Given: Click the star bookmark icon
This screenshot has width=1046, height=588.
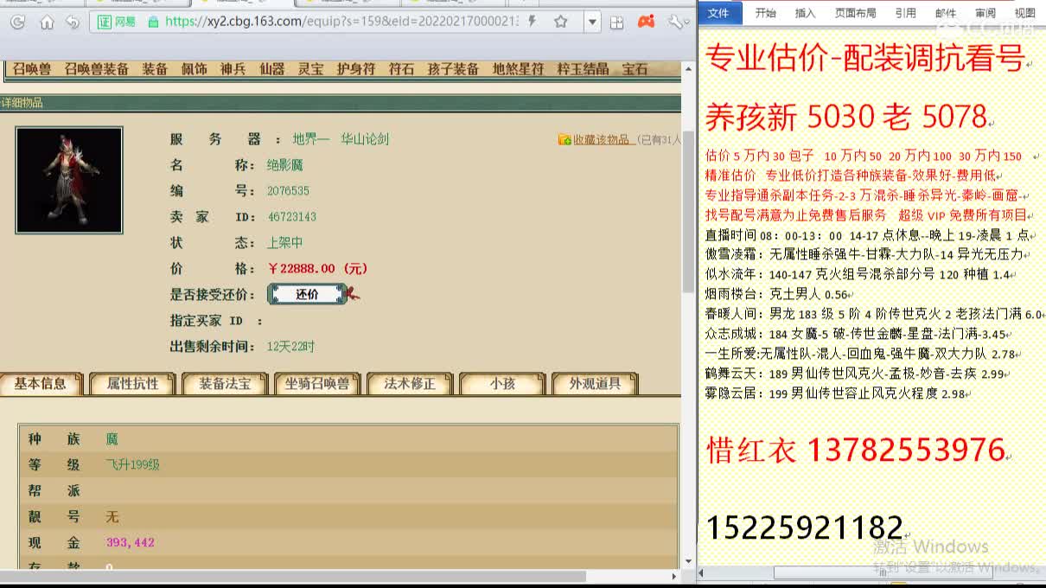Looking at the screenshot, I should (x=561, y=22).
